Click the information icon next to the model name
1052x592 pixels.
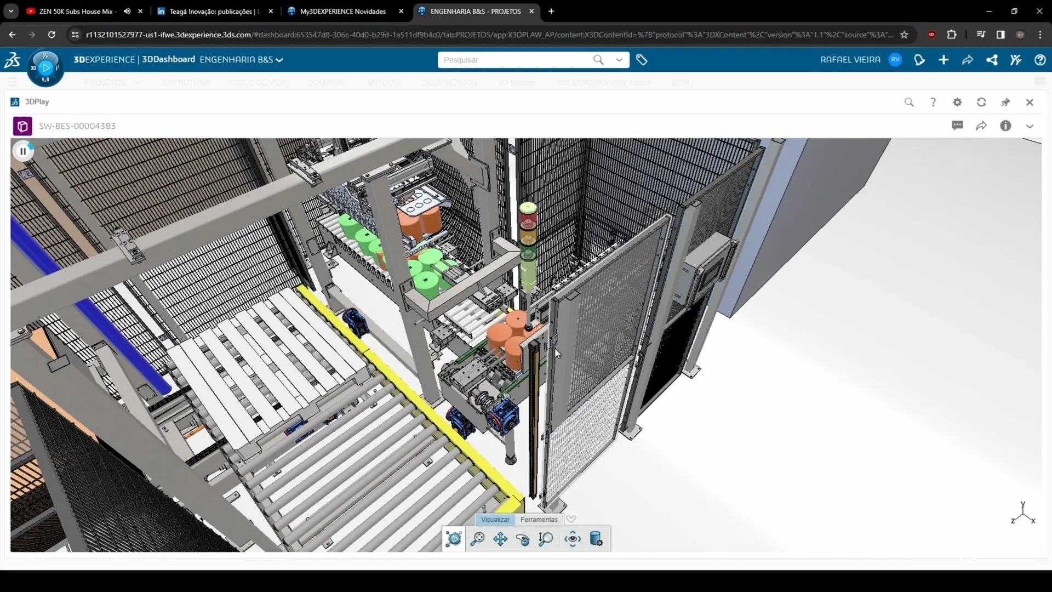(1006, 126)
